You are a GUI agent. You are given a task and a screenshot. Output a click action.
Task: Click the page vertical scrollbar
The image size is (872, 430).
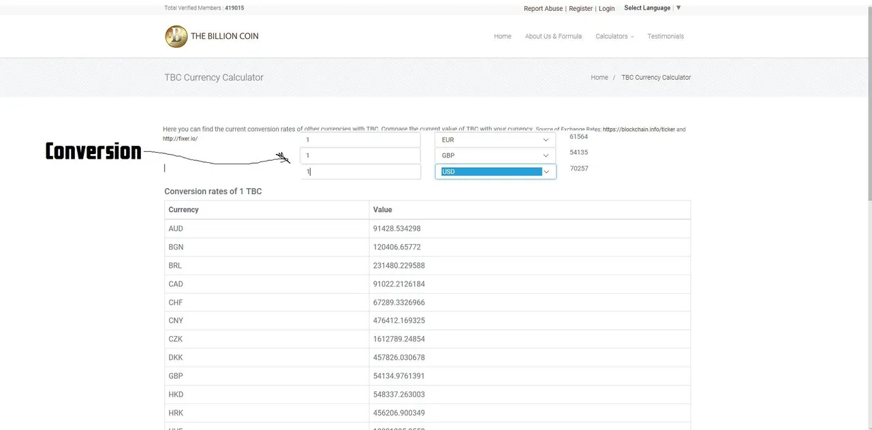coord(869,102)
